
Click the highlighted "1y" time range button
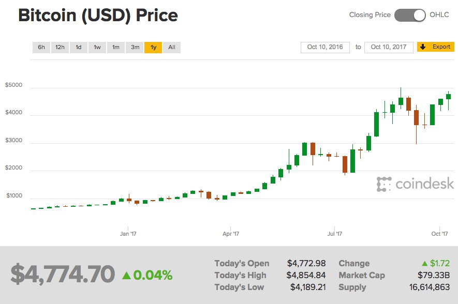153,47
